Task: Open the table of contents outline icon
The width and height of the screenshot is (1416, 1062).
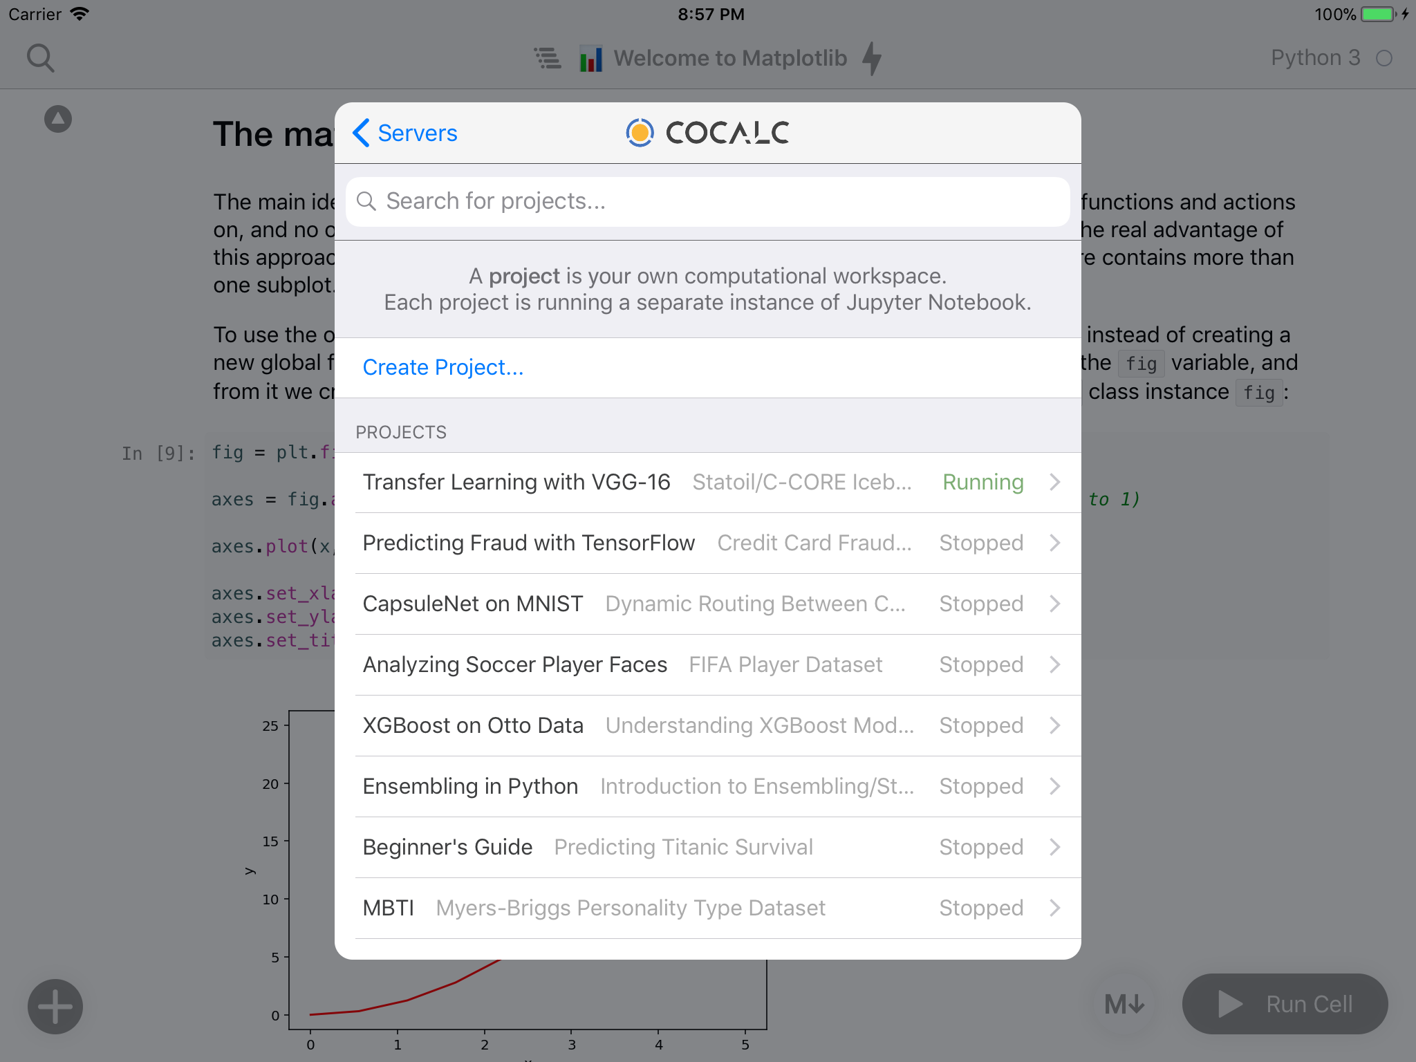Action: pyautogui.click(x=548, y=58)
